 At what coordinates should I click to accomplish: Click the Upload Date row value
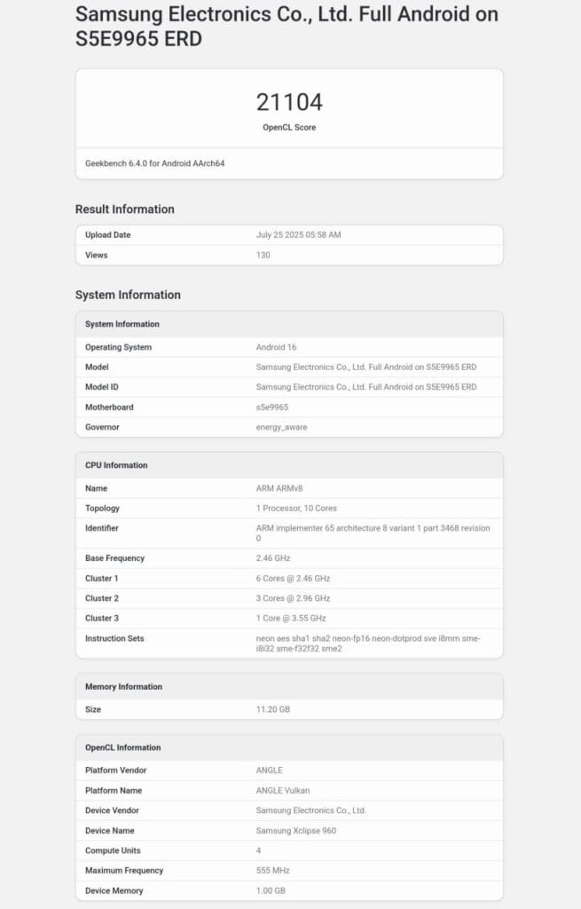click(x=298, y=235)
